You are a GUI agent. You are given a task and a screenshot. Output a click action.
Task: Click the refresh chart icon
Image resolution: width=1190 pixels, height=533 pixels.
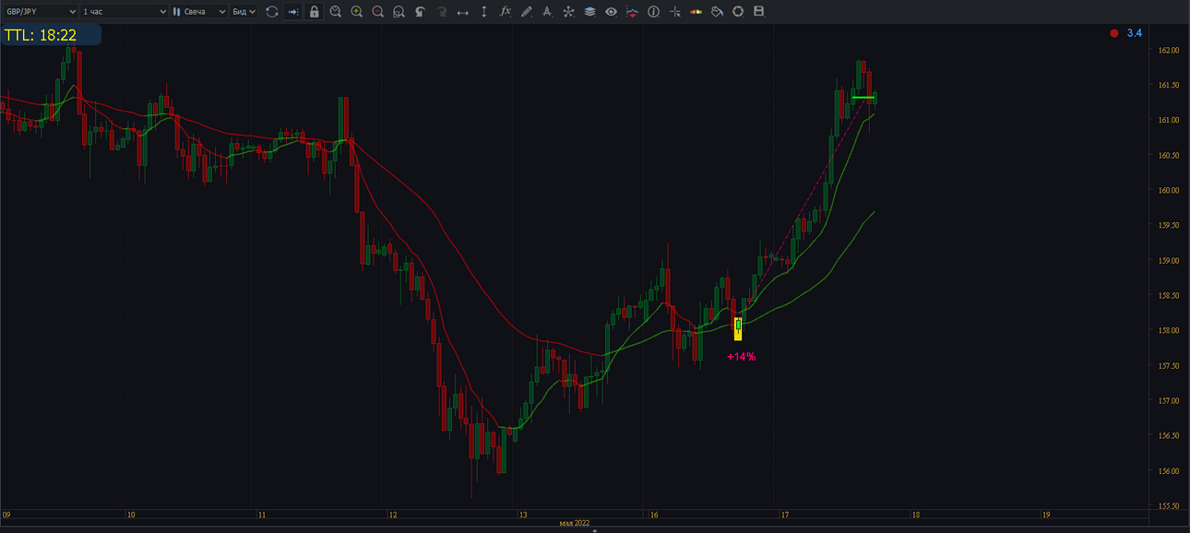(x=272, y=12)
